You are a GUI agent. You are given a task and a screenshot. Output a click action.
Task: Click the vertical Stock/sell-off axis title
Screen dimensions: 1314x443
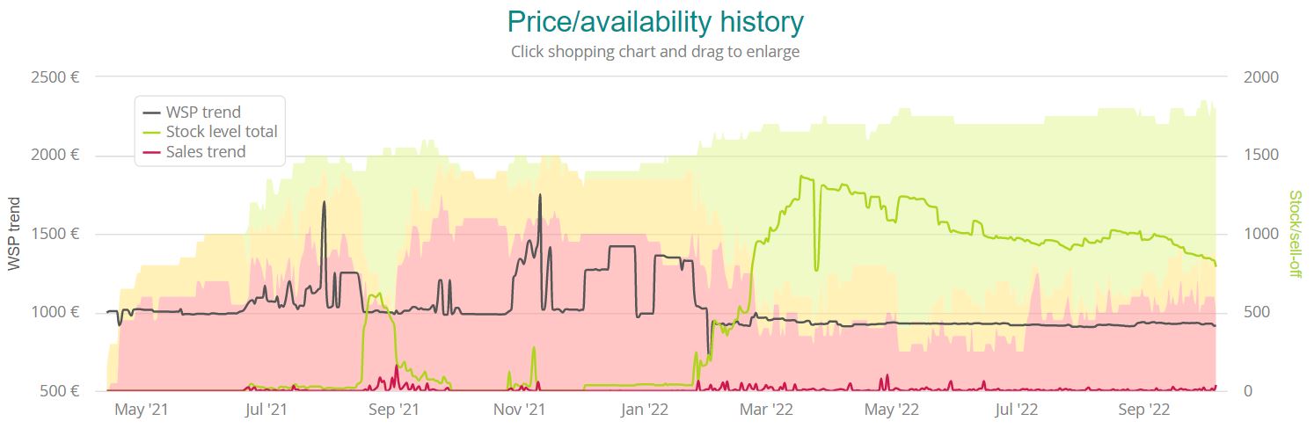(1295, 233)
